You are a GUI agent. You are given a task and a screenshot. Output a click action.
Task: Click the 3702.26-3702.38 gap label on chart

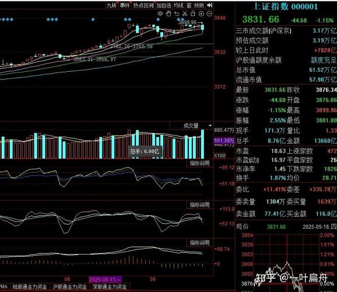coord(131,46)
